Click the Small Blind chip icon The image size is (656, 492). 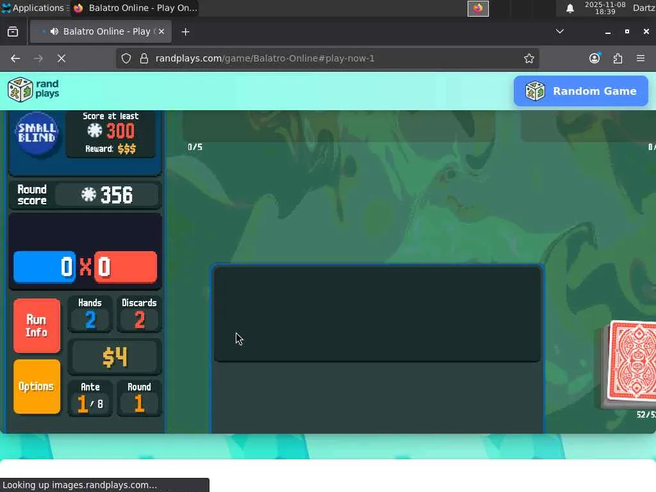coord(37,133)
